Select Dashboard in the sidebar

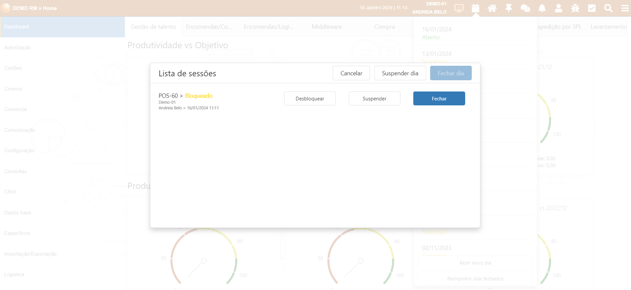62,27
